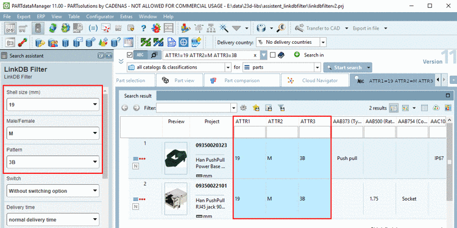Click the euro magnifier price search icon
Screen dimensions: 457x228
click(x=281, y=28)
